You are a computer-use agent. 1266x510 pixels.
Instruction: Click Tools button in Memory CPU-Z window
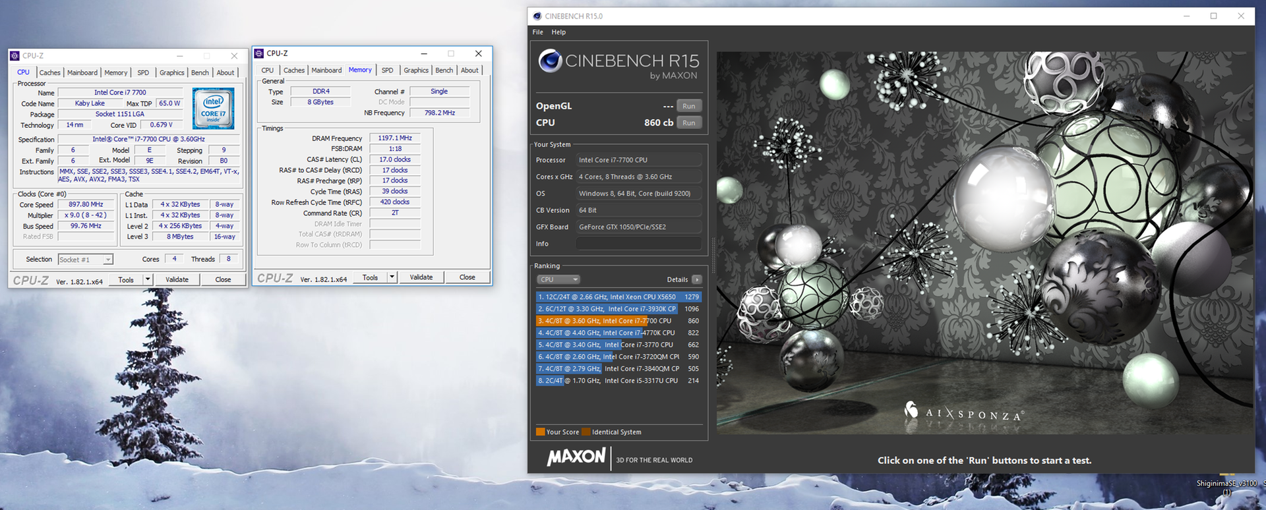point(371,277)
